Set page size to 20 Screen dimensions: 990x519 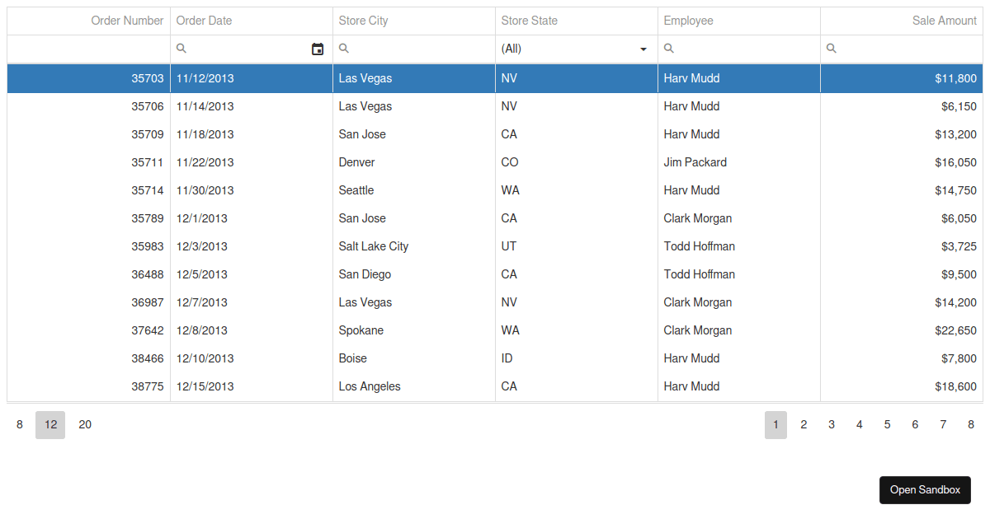(x=85, y=424)
